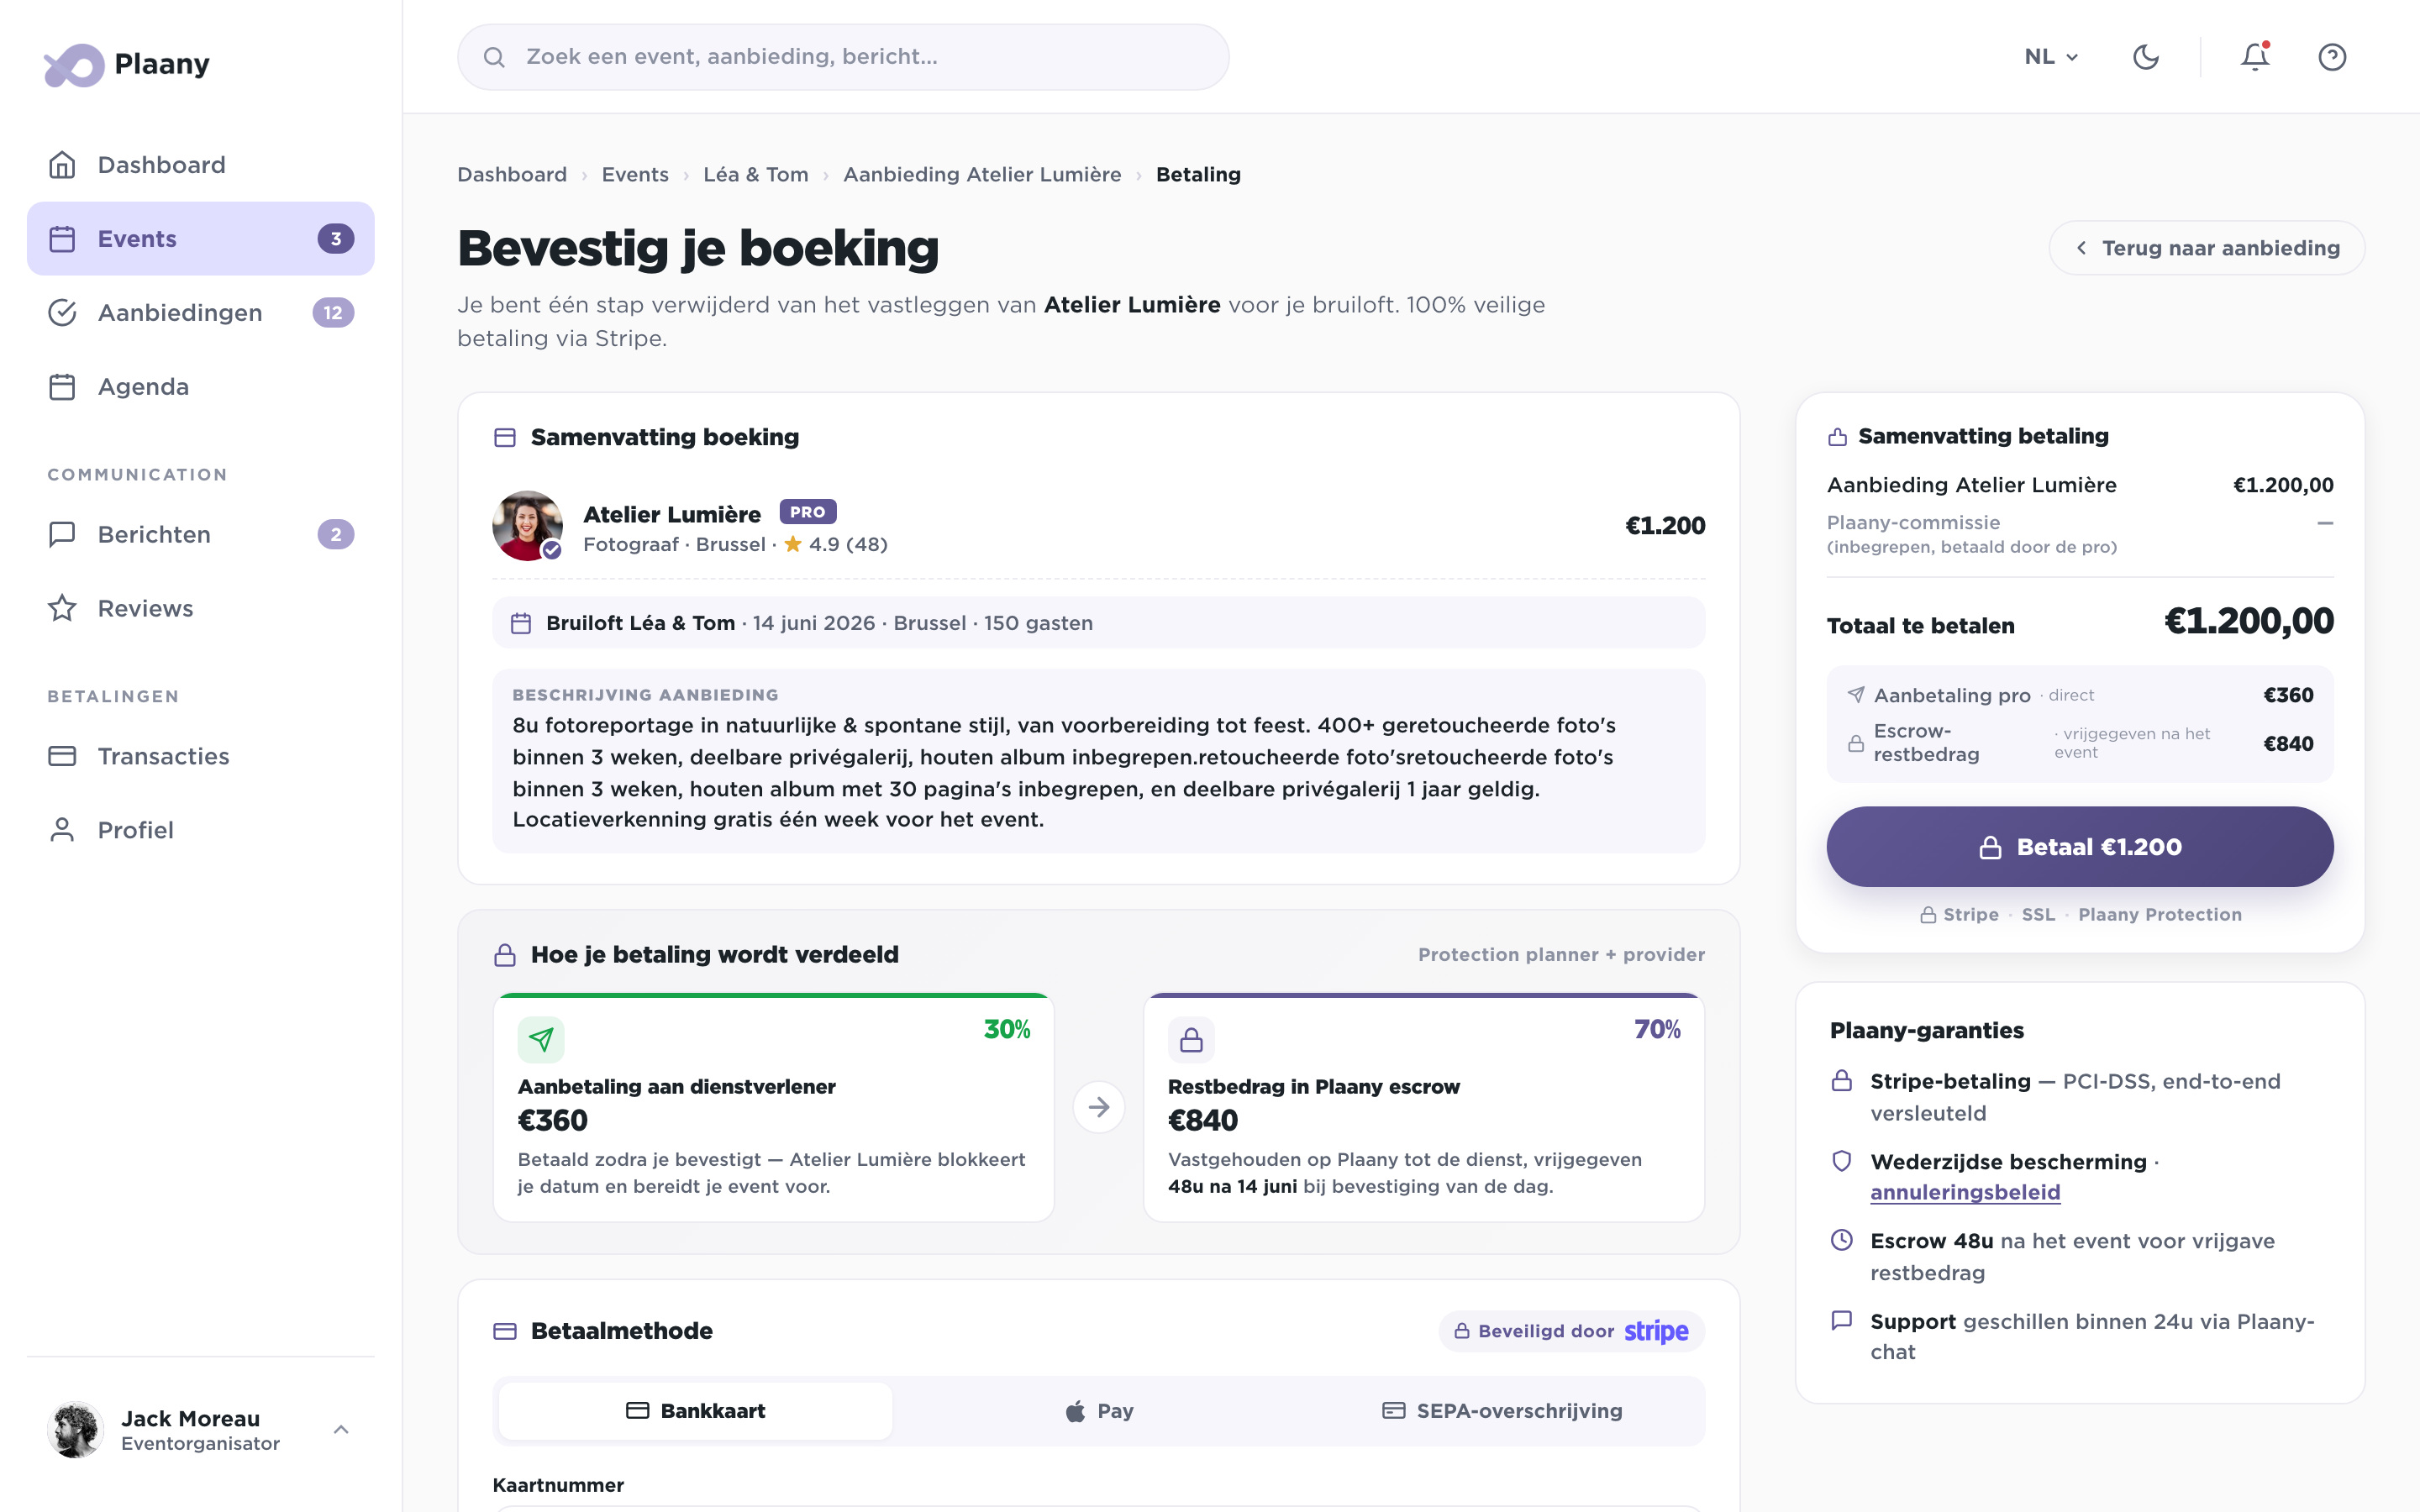The height and width of the screenshot is (1512, 2420).
Task: Click Atelier Lumière profile photo
Action: tap(527, 526)
